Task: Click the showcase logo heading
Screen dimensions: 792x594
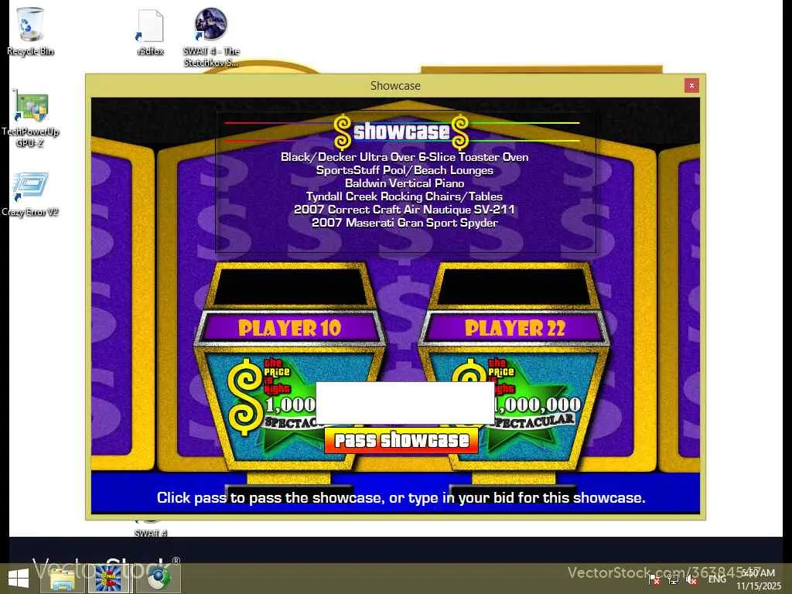Action: coord(401,131)
